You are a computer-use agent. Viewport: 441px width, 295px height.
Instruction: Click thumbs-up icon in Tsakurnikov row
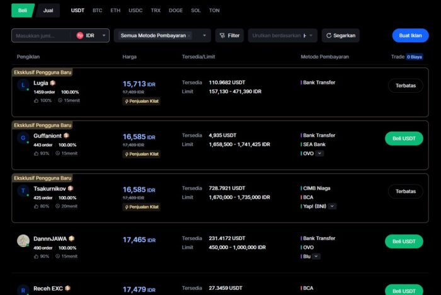click(36, 206)
